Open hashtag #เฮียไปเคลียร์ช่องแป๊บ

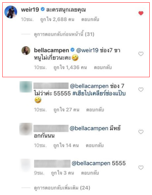point(99,93)
